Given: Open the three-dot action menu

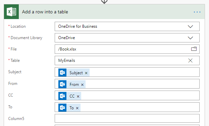Looking at the screenshot, I should 197,12.
